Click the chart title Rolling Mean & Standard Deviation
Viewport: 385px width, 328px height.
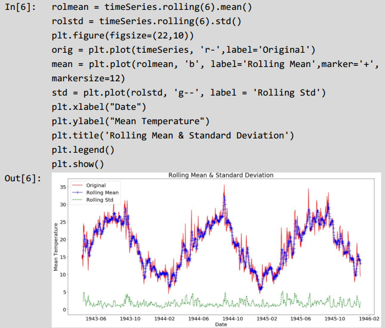pyautogui.click(x=221, y=175)
